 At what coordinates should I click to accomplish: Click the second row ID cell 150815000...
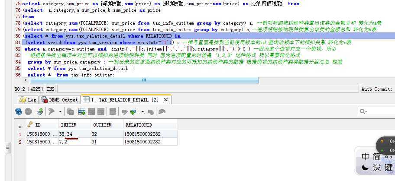42,142
